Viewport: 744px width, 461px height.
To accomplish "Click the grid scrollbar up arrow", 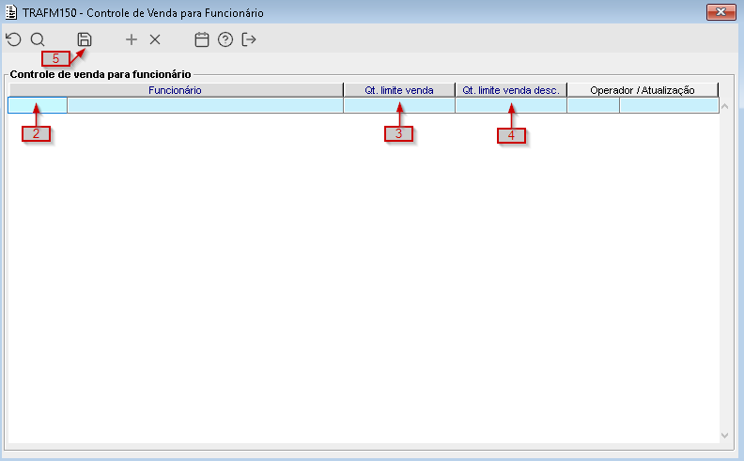I will pyautogui.click(x=724, y=107).
